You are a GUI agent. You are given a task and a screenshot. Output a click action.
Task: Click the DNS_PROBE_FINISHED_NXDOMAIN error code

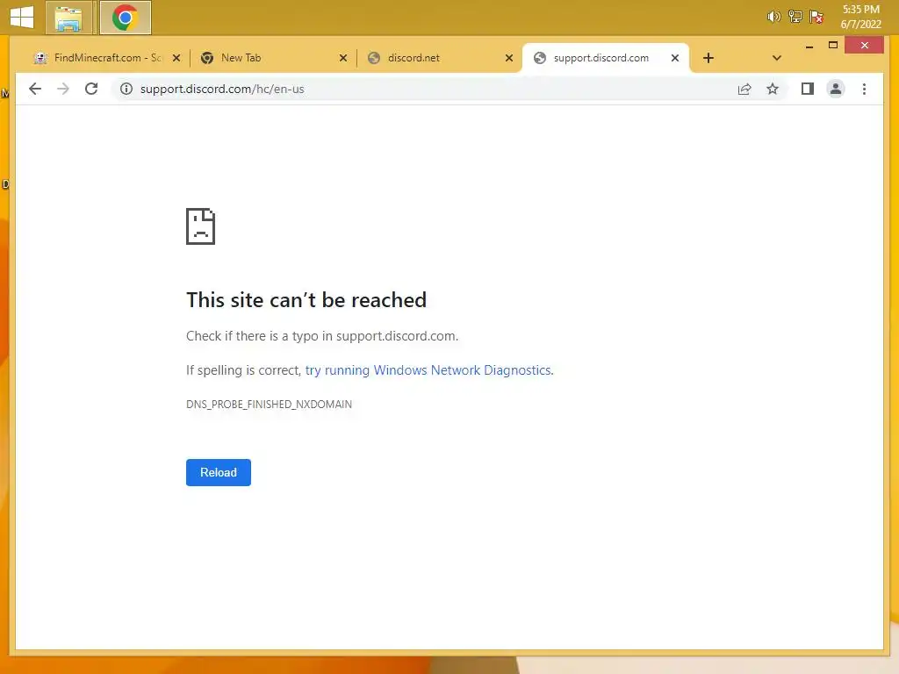(x=269, y=404)
